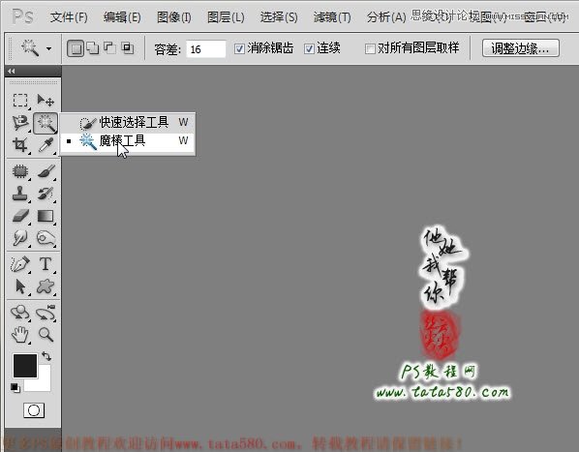Click the 容差 tolerance input field
The image size is (579, 452).
205,49
